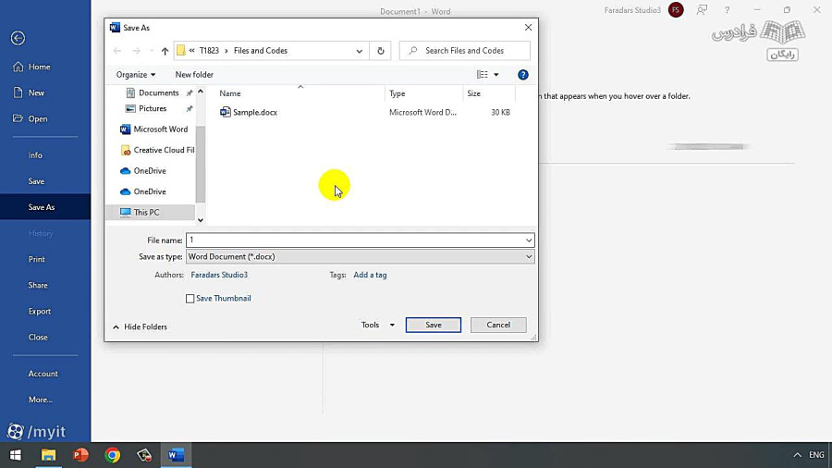Open the Organize dropdown menu
Viewport: 832px width, 468px height.
coord(136,75)
